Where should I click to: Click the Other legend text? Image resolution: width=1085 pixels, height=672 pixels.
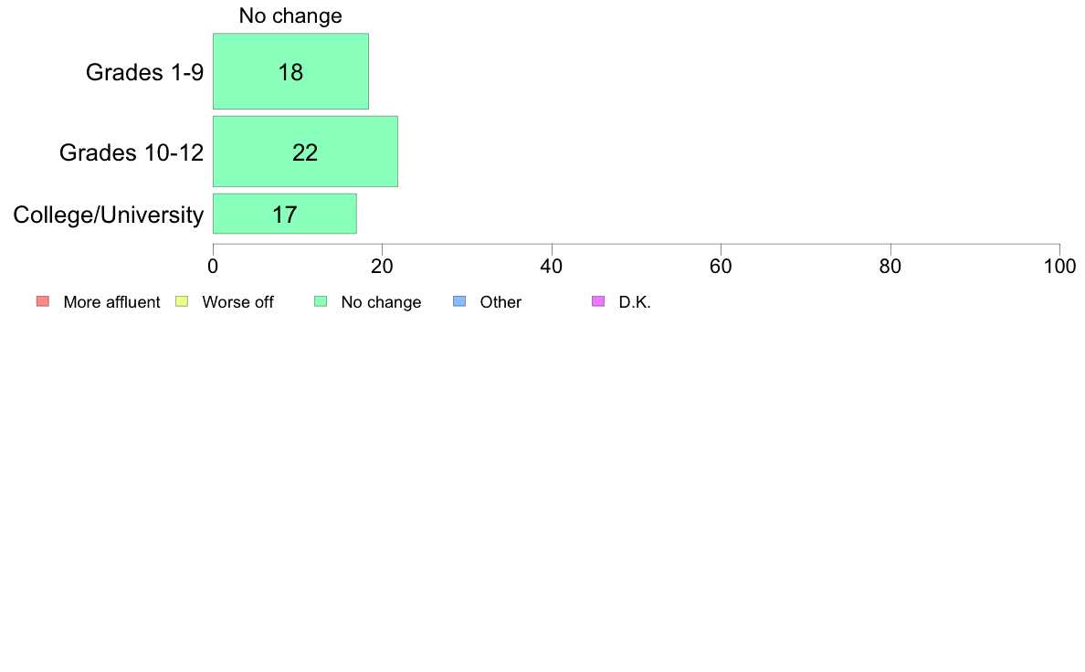point(500,302)
